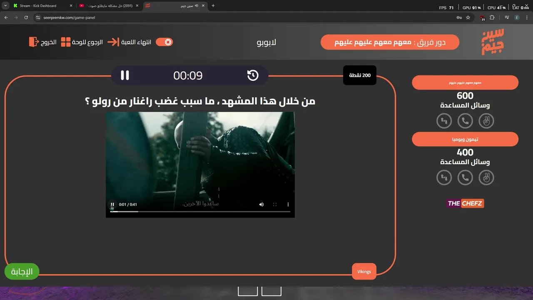Use two-fingers double-answer helper for the 600-point team
This screenshot has height=300, width=533.
[486, 121]
